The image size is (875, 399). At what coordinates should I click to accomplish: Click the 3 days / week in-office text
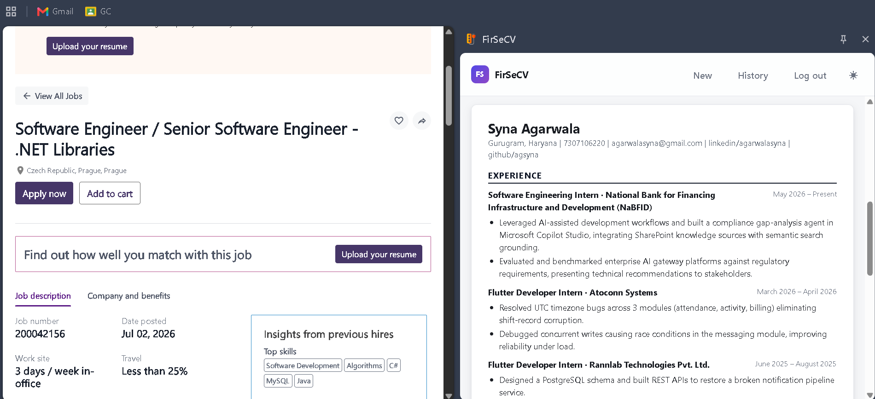click(x=55, y=377)
